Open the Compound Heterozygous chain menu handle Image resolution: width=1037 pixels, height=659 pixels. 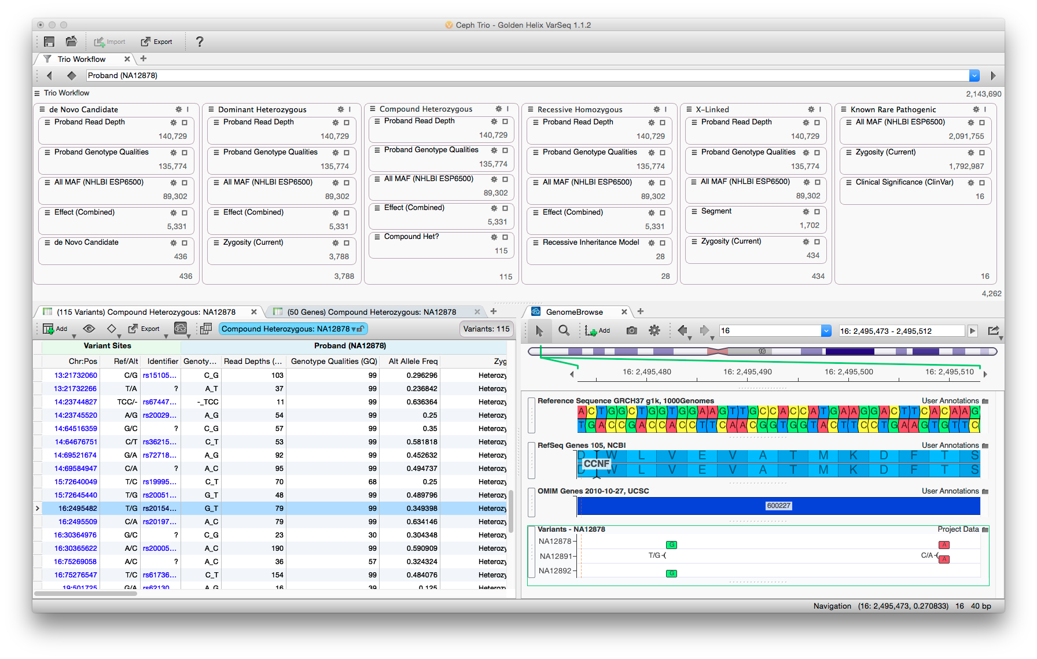coord(373,109)
